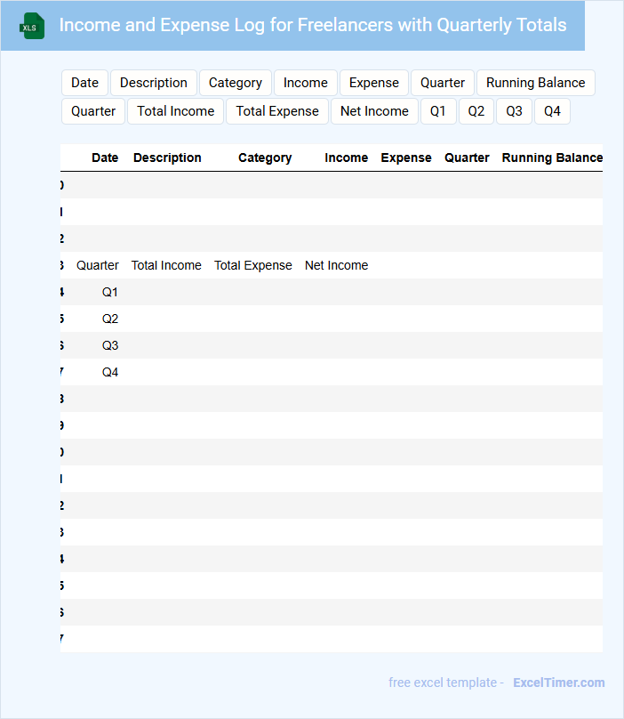The image size is (624, 719).
Task: Select the Q3 tag chip
Action: [514, 111]
